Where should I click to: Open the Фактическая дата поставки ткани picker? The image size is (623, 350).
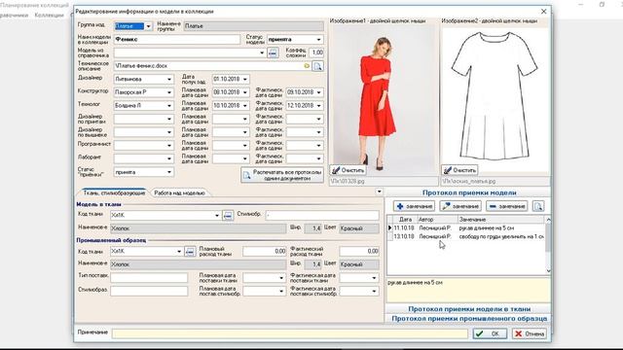tap(374, 278)
